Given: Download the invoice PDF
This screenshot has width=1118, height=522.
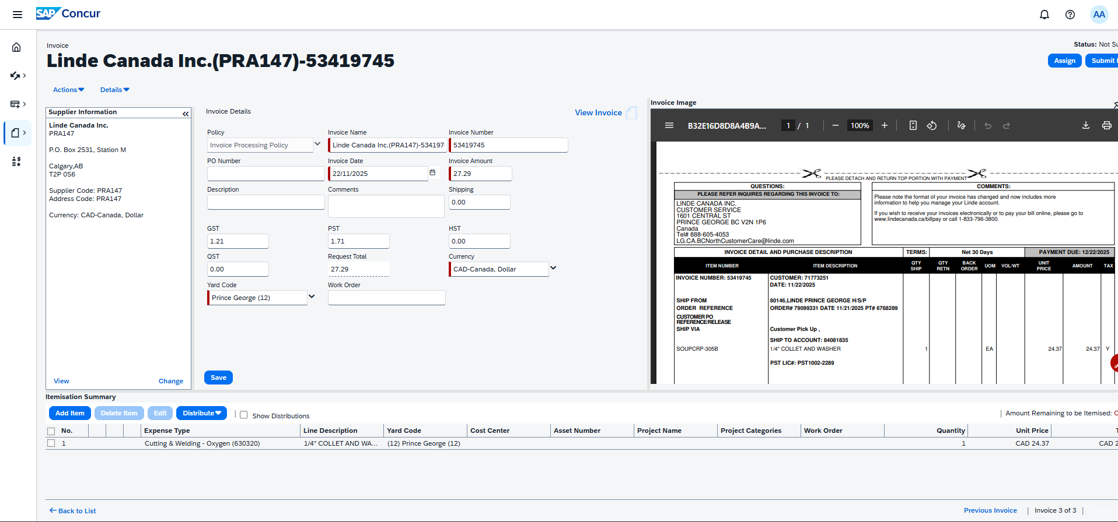Looking at the screenshot, I should tap(1086, 125).
